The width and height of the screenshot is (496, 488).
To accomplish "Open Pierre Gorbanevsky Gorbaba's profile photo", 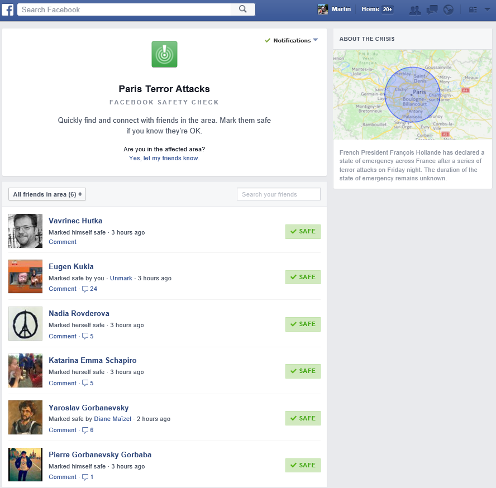I will [25, 465].
